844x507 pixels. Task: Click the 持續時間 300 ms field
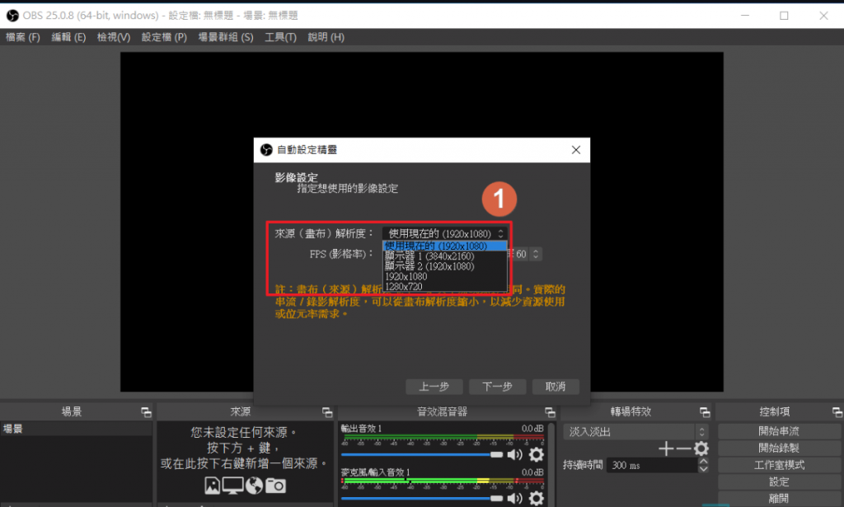coord(652,465)
